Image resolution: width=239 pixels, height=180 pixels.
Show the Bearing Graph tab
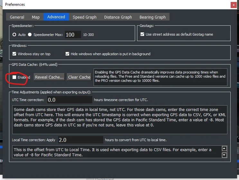click(152, 17)
